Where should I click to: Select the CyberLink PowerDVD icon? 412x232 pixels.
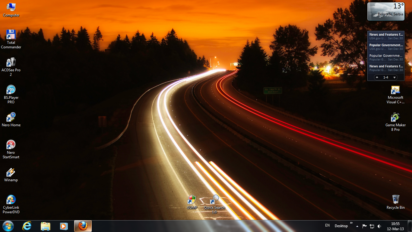[11, 204]
